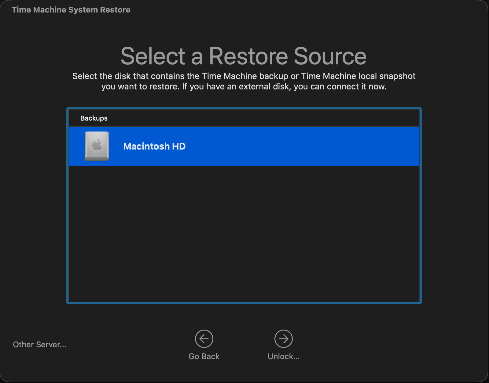Screen dimensions: 489x383
Task: Click the word "Source" in the heading
Action: pos(330,56)
